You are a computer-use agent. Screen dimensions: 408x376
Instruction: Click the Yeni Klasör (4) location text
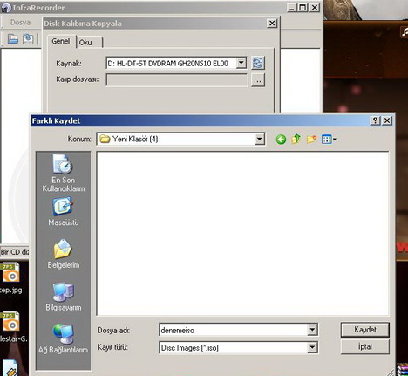pyautogui.click(x=135, y=139)
